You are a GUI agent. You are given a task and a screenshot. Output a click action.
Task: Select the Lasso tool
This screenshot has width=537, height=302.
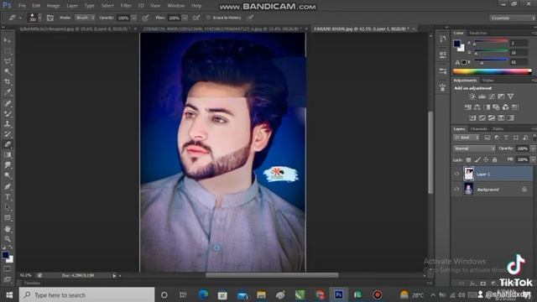[x=8, y=61]
